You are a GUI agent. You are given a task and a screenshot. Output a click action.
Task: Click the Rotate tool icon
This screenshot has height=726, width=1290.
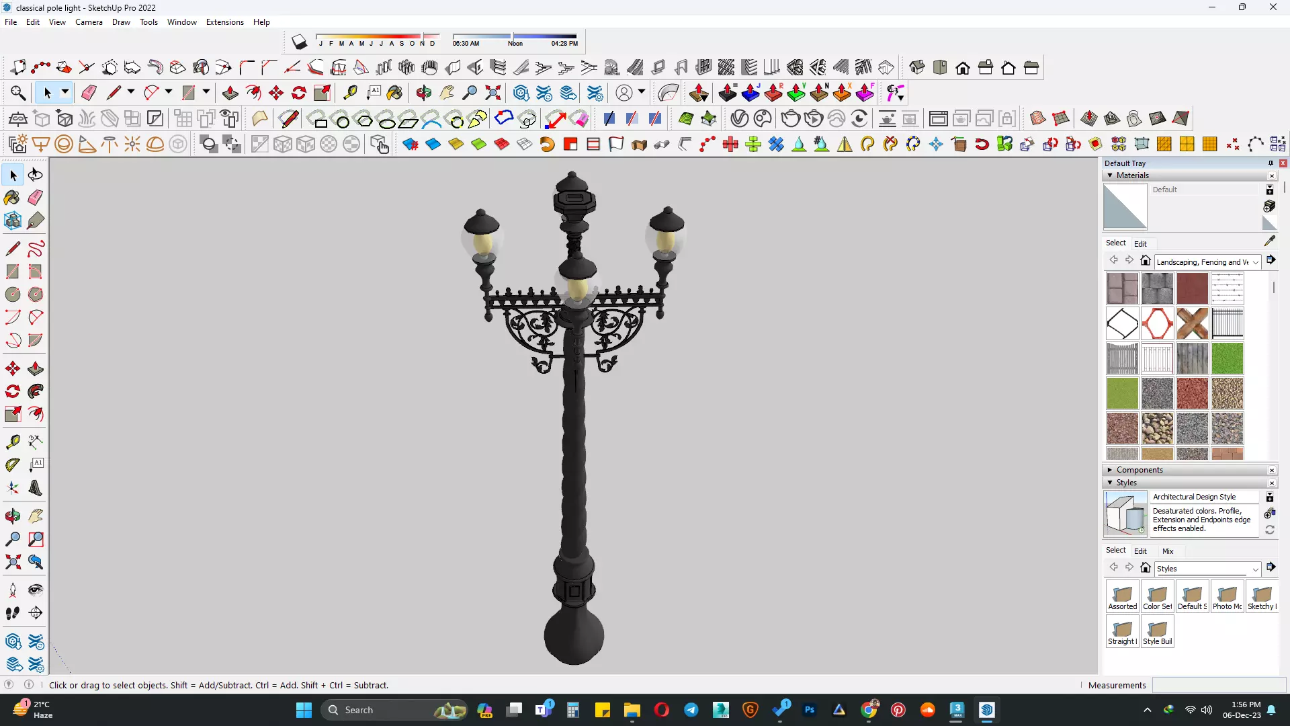[13, 391]
